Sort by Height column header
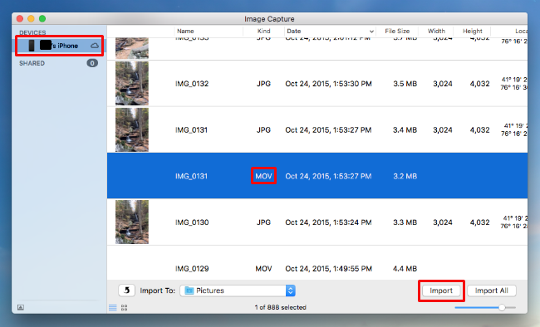 point(472,31)
